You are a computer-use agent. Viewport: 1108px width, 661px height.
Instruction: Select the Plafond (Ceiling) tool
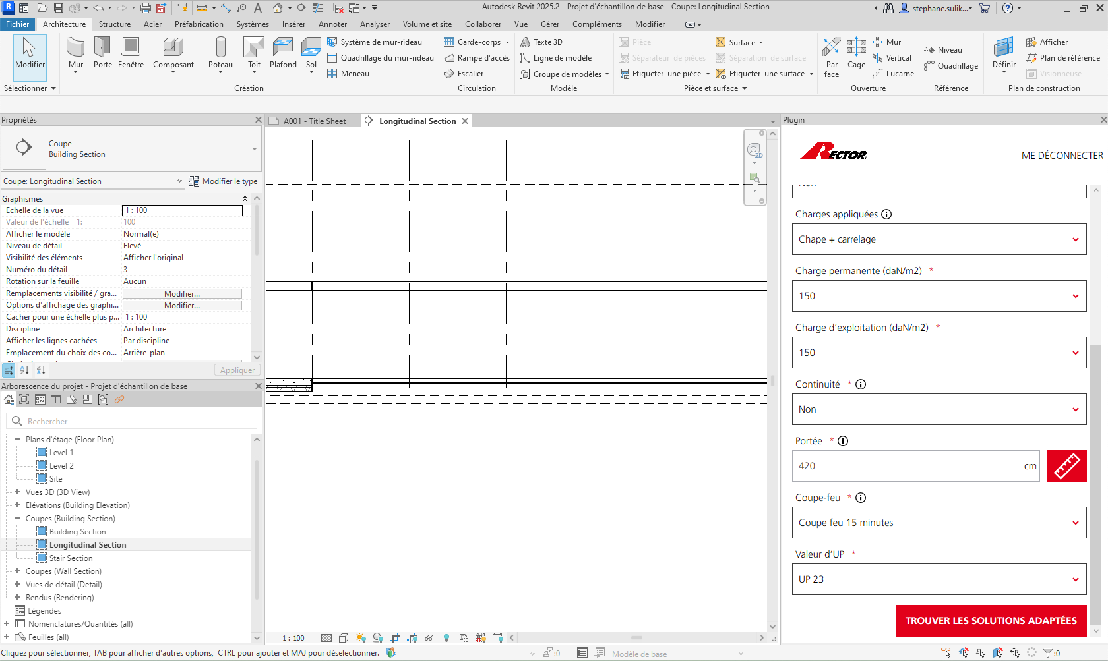pyautogui.click(x=283, y=53)
